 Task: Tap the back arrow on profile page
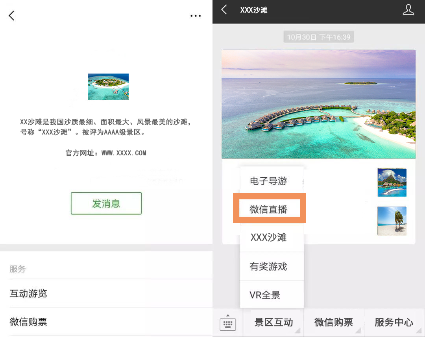tap(11, 16)
